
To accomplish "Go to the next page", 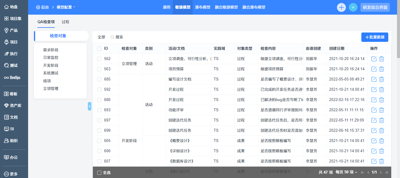I will tap(381, 172).
